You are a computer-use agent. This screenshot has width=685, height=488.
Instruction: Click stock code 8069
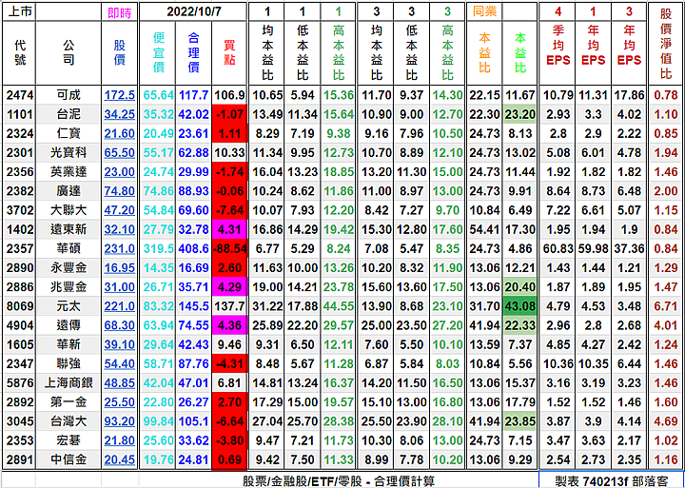click(x=20, y=306)
